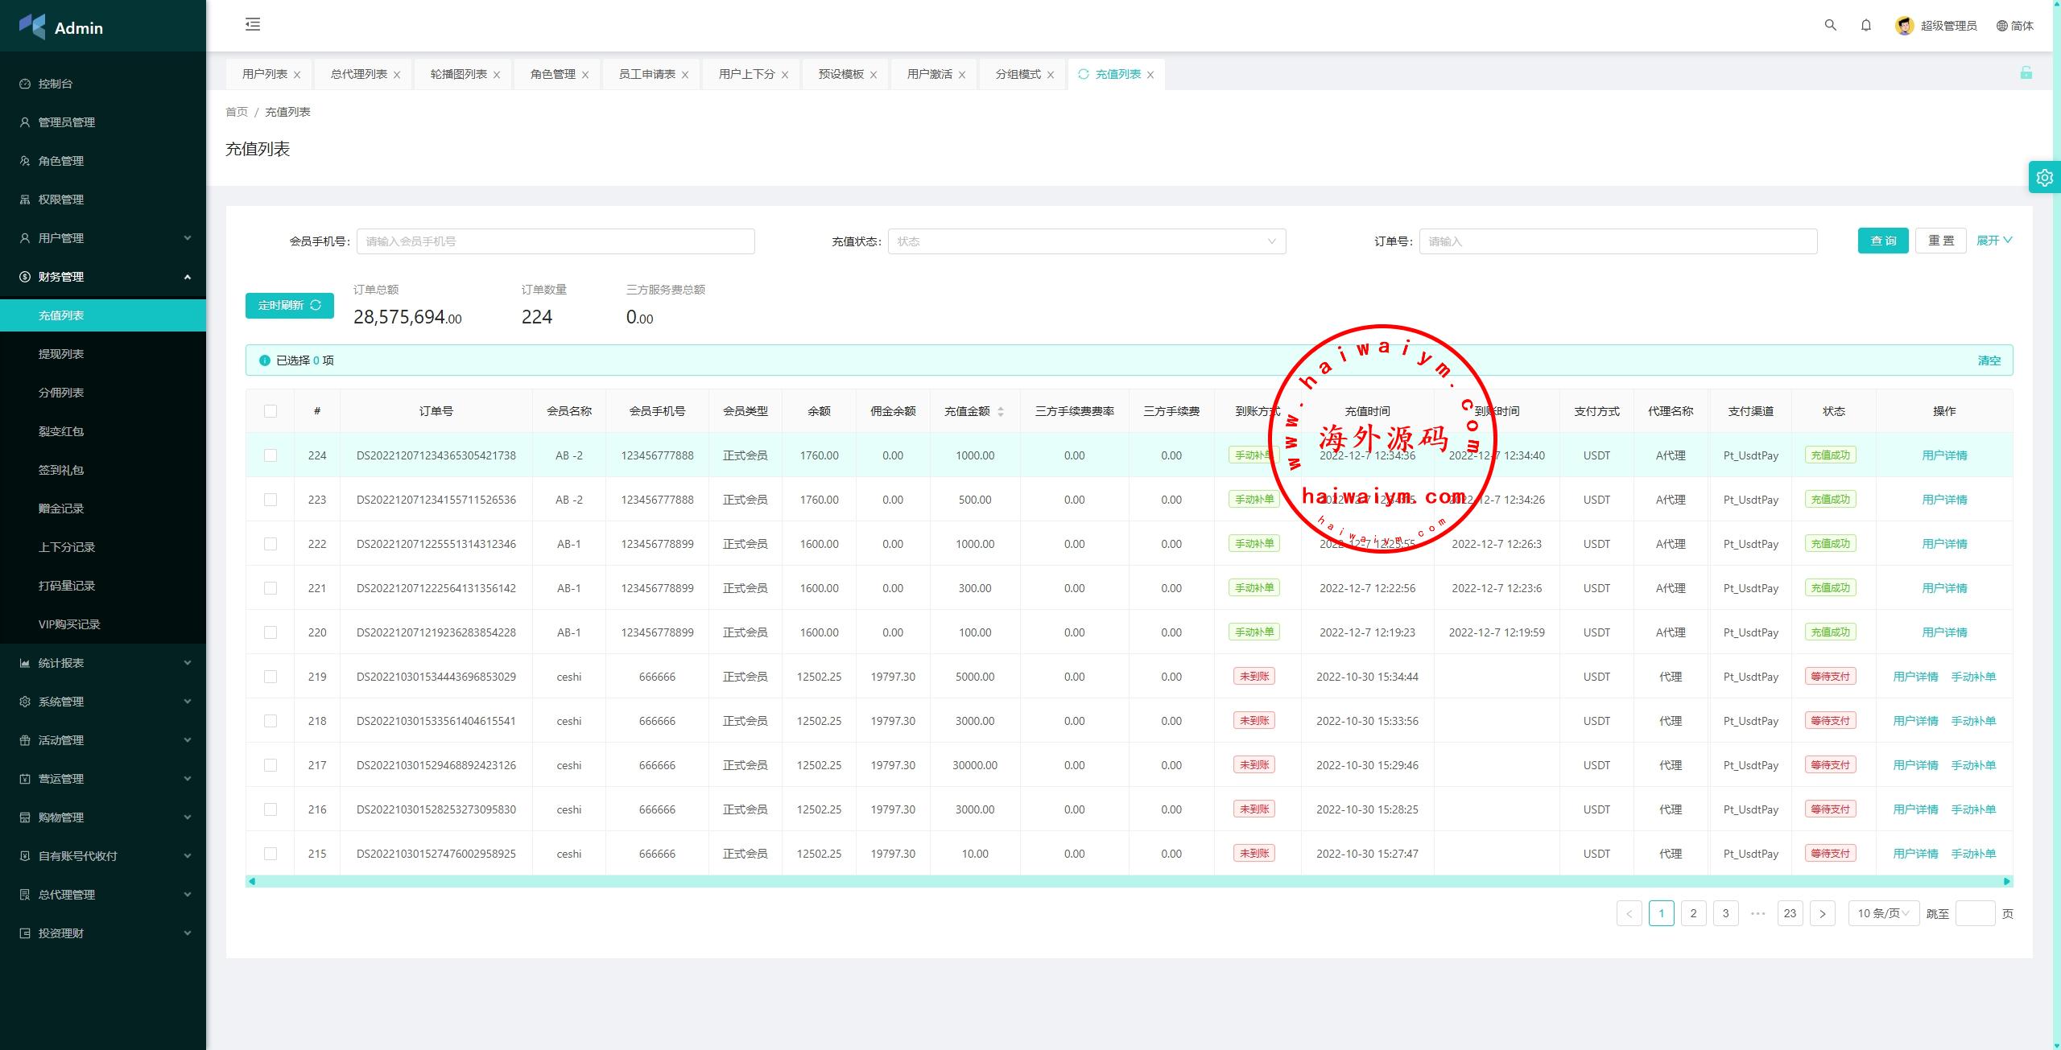
Task: Collapse the sidebar with the hamburger icon
Action: 253,24
